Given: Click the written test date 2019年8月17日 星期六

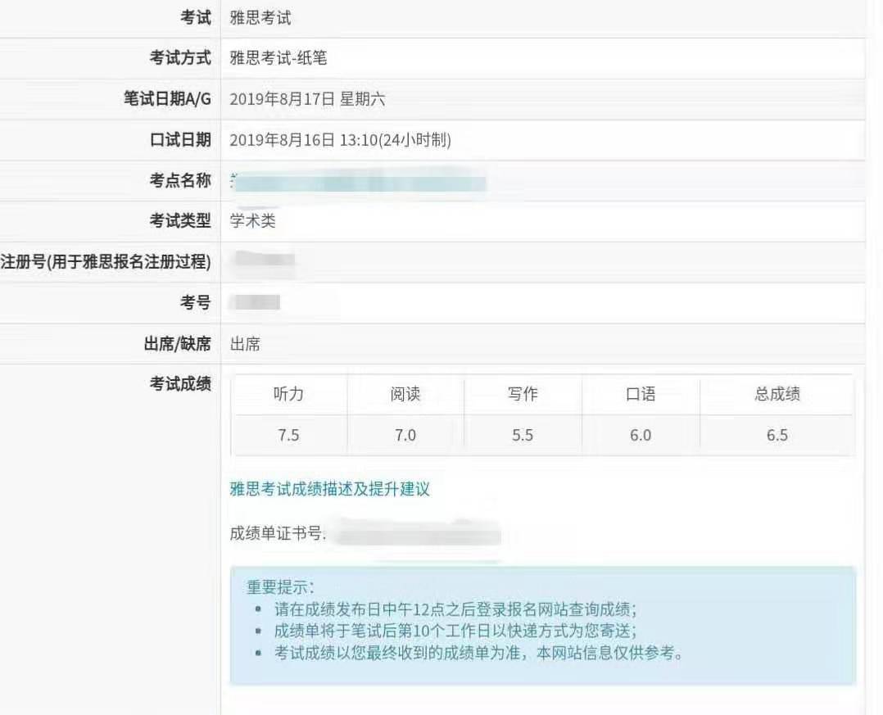Looking at the screenshot, I should pos(307,100).
